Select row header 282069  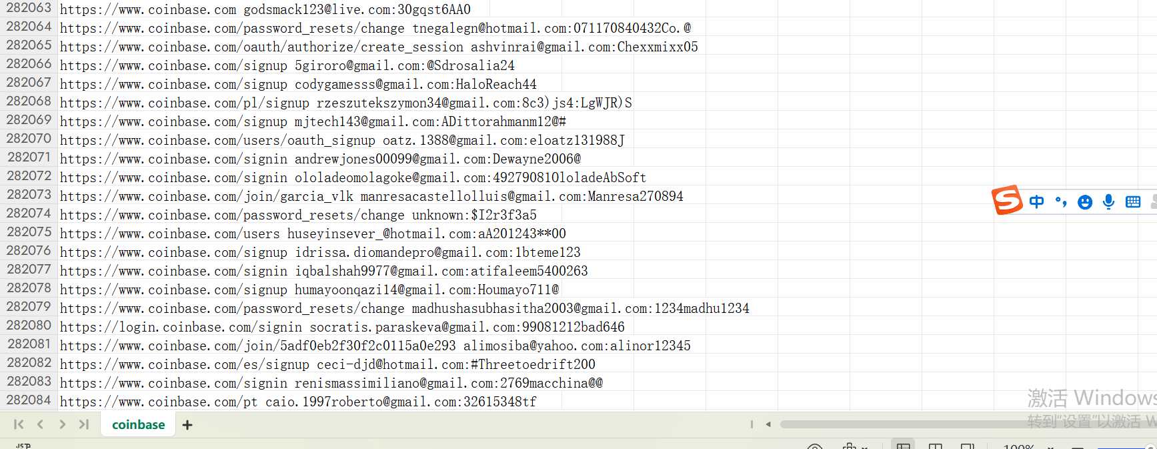29,120
